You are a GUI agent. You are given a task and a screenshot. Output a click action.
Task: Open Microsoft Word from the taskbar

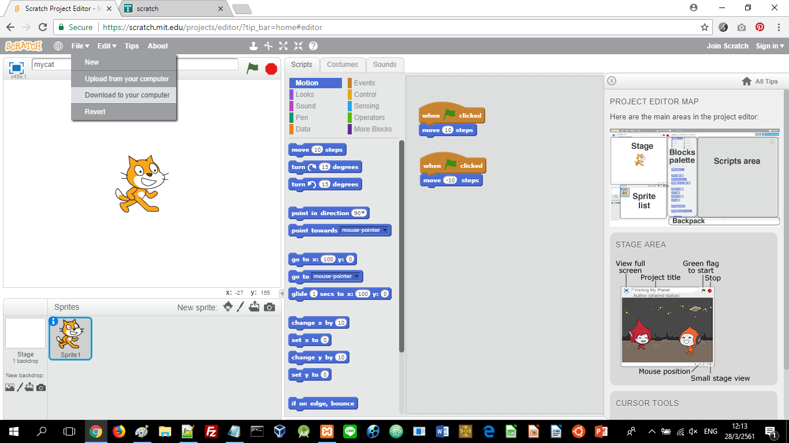(442, 431)
